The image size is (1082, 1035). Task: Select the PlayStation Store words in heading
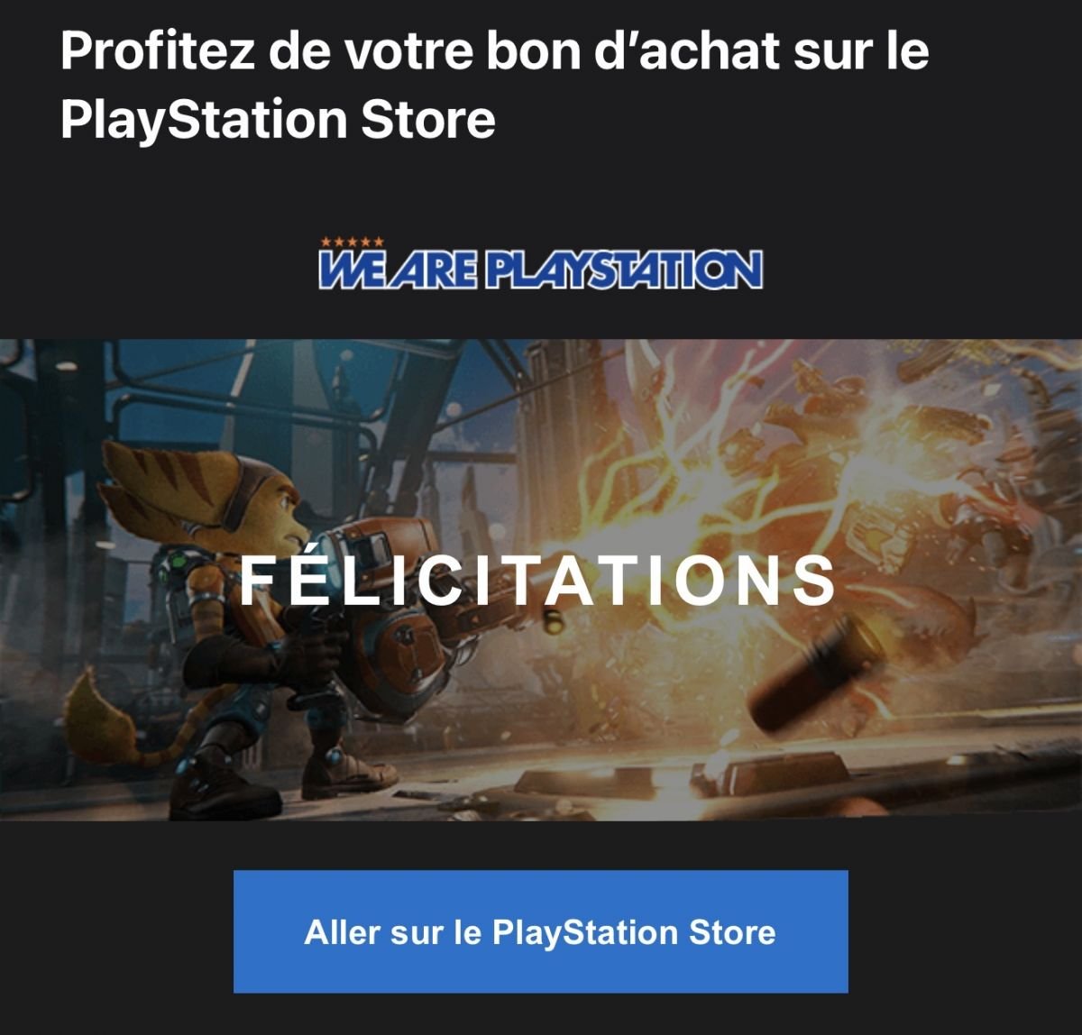coord(278,119)
